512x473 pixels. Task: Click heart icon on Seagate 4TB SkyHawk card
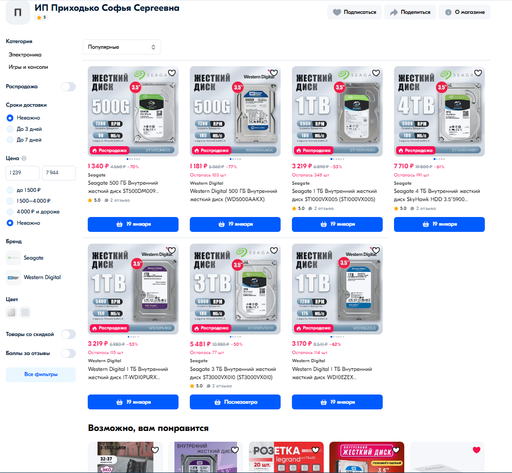coord(478,73)
